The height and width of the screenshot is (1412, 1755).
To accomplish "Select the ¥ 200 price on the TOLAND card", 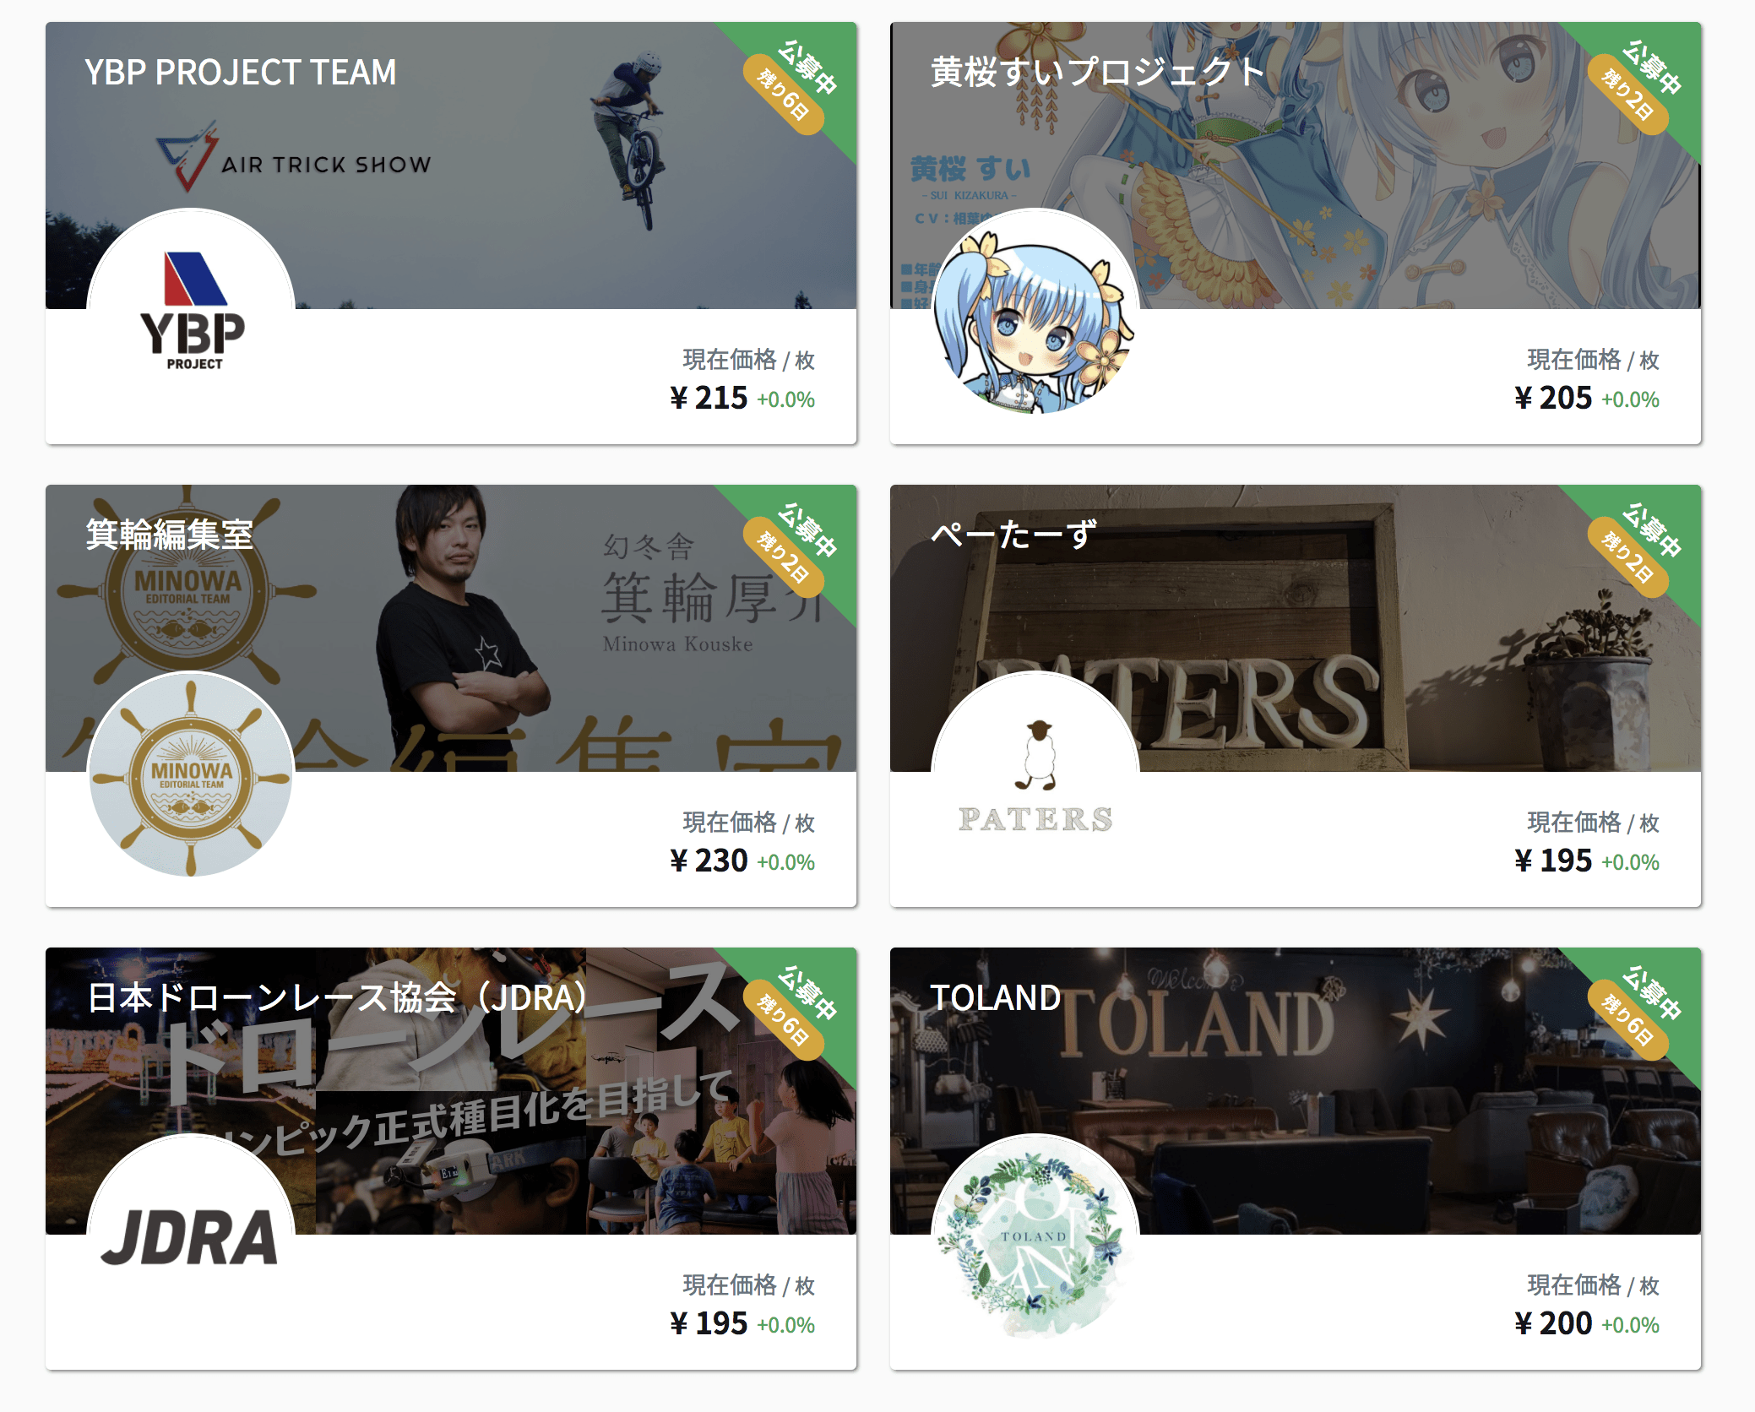I will [x=1553, y=1323].
